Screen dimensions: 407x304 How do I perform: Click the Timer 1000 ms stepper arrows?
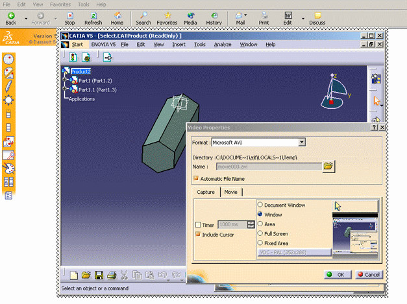point(251,224)
